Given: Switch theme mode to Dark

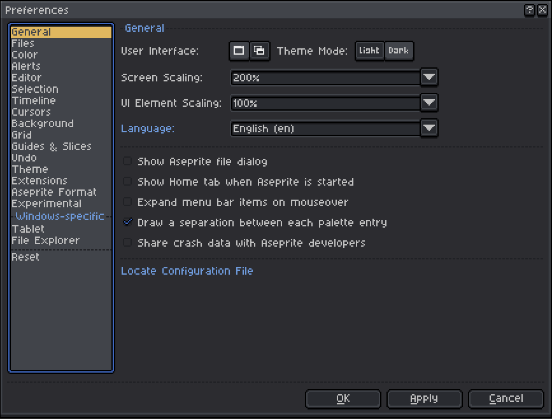Looking at the screenshot, I should pos(399,51).
